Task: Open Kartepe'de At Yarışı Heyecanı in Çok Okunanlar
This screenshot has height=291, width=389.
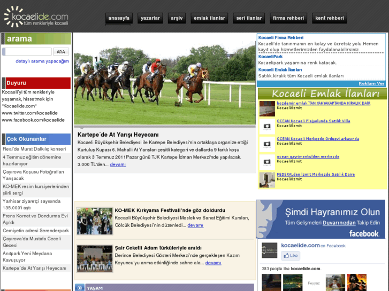Action: (34, 268)
